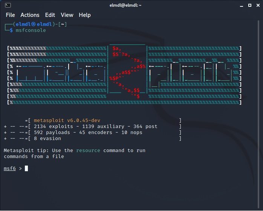Screen dimensions: 263x211
Task: Open the Actions menu
Action: [30, 15]
